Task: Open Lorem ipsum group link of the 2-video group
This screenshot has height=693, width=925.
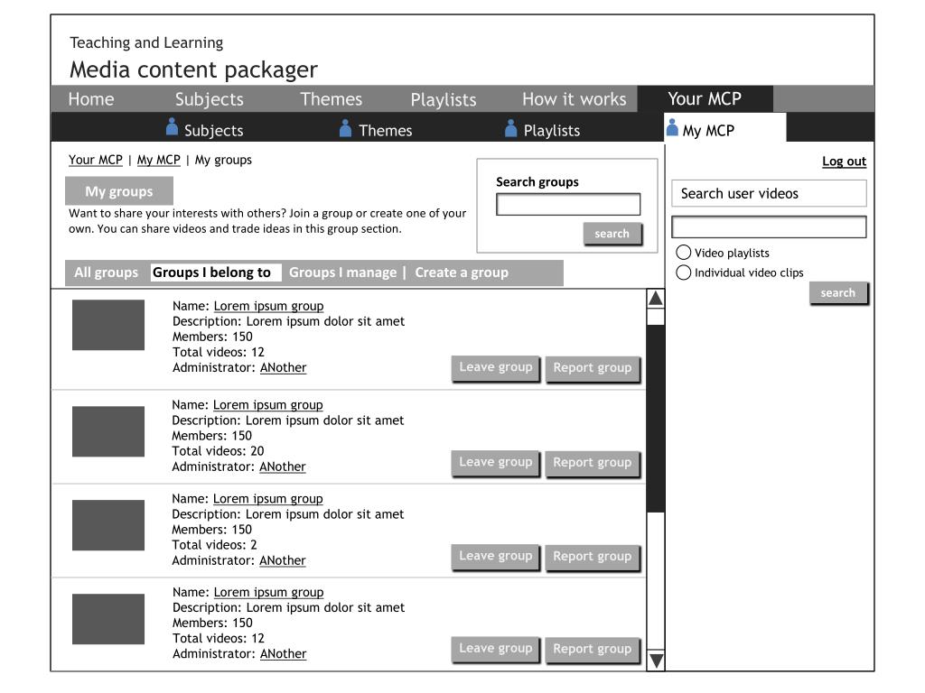Action: point(267,498)
